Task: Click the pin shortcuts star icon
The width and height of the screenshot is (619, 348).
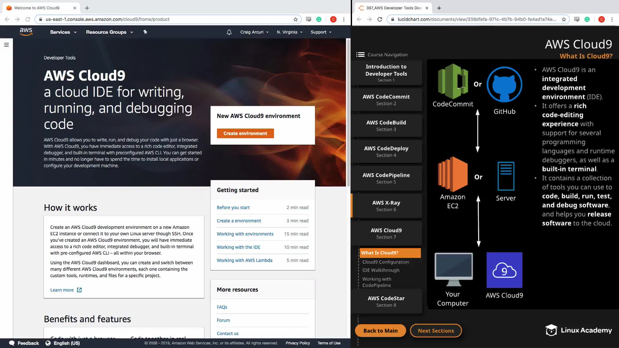Action: click(x=145, y=32)
